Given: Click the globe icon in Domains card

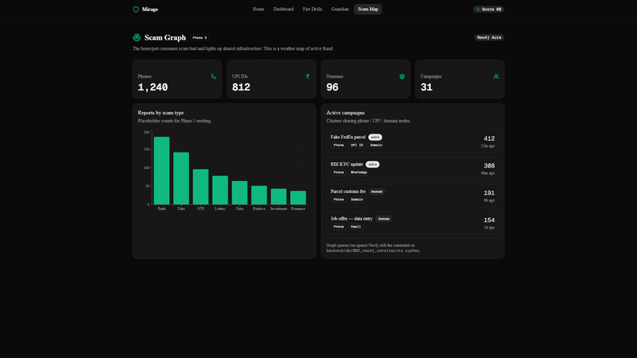Looking at the screenshot, I should pos(401,77).
